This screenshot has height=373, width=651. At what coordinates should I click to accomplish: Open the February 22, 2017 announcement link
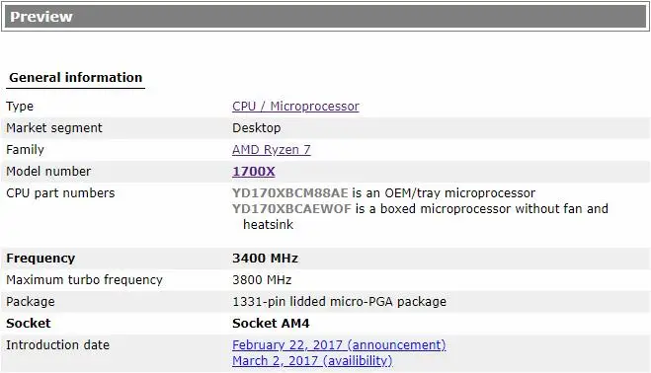click(339, 344)
